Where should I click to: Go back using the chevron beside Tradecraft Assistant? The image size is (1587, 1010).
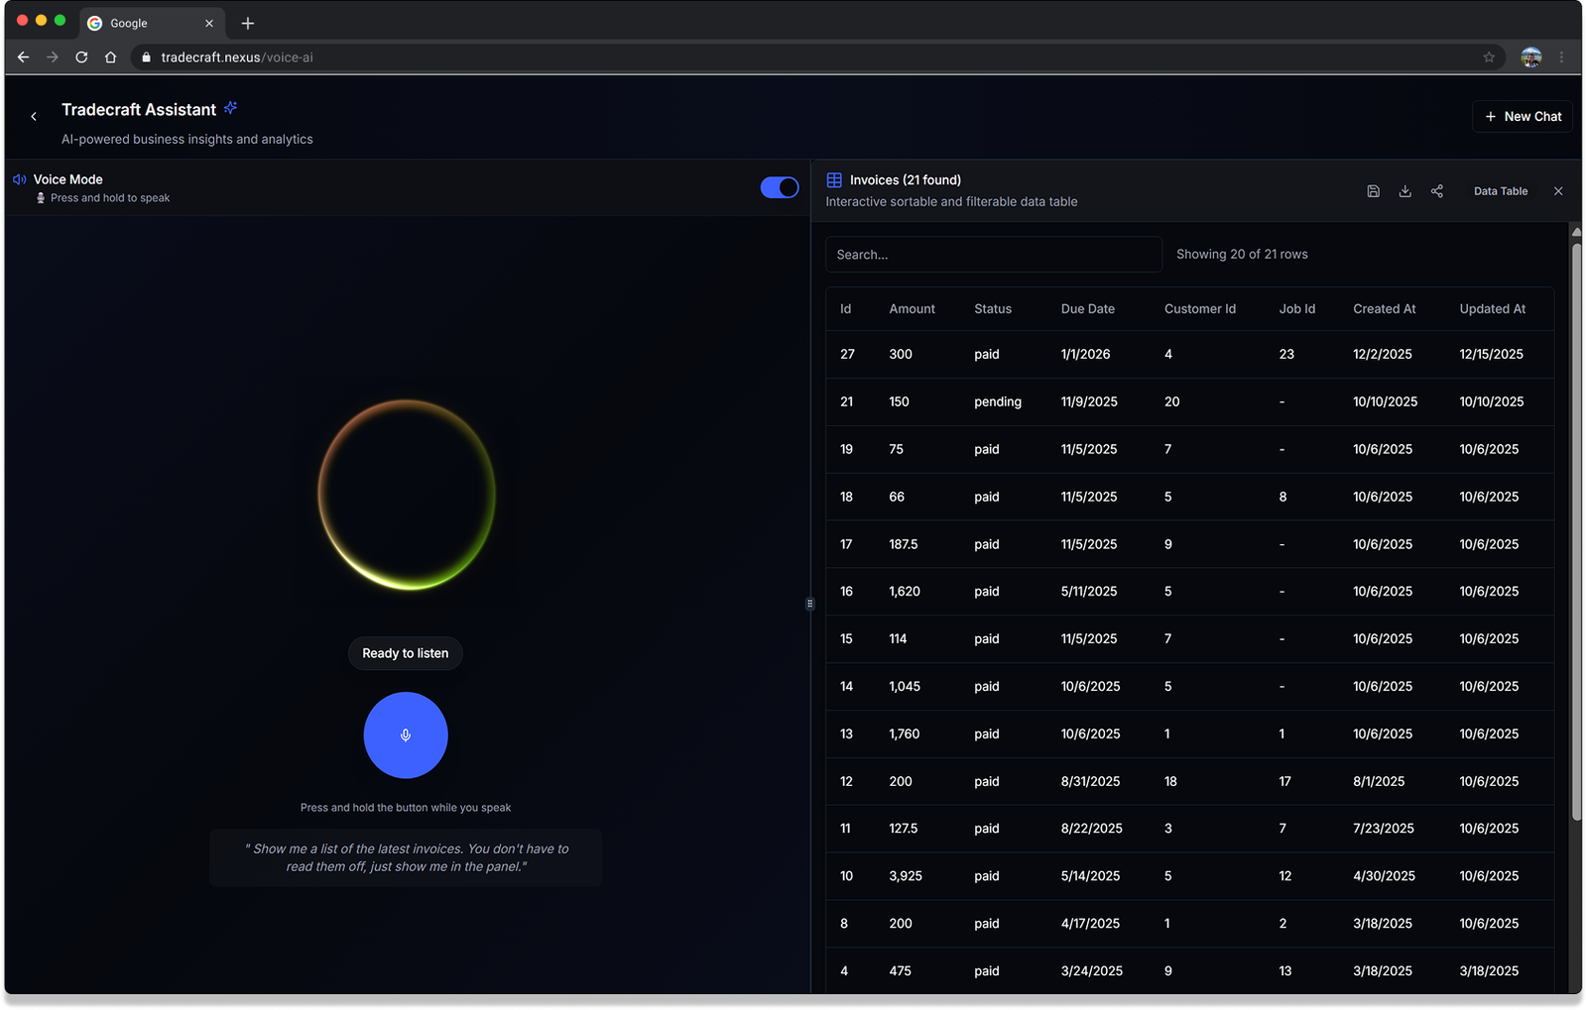[x=34, y=117]
